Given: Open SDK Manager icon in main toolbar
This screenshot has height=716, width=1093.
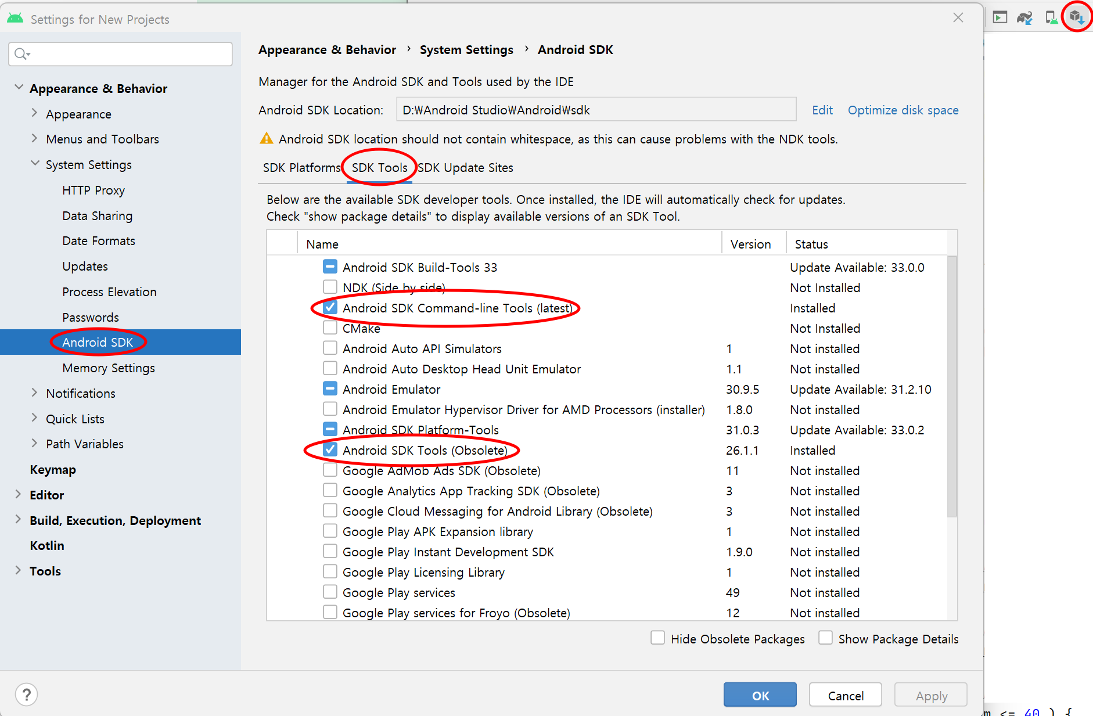Looking at the screenshot, I should (1076, 17).
